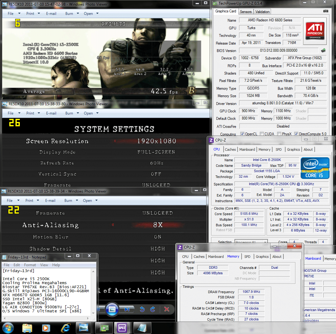Open the Windows Start menu orb
This screenshot has width=336, height=334.
[x=8, y=327]
